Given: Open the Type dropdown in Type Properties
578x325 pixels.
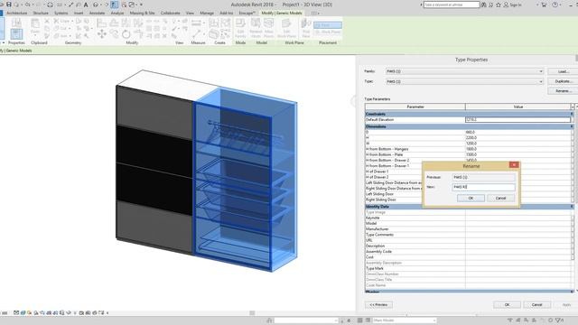Looking at the screenshot, I should (464, 81).
